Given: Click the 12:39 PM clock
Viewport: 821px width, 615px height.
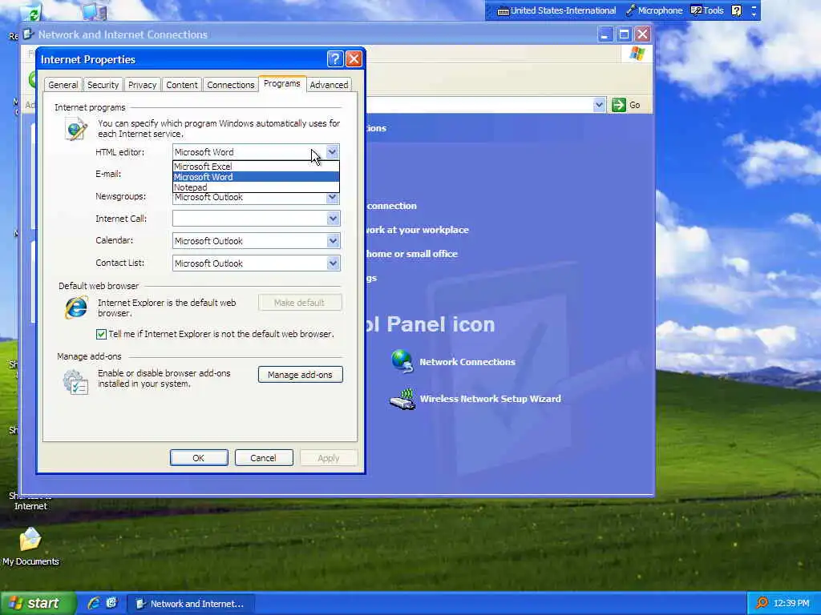Looking at the screenshot, I should (791, 604).
